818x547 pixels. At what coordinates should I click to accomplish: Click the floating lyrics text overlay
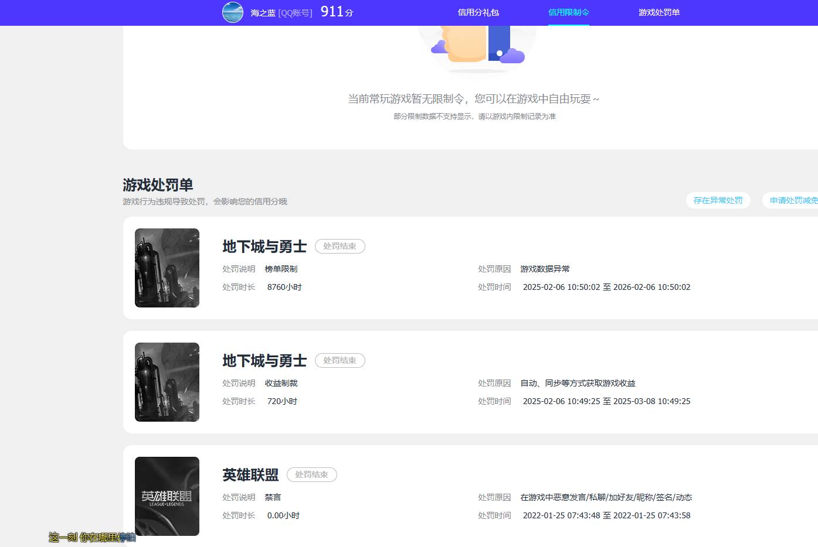[x=92, y=537]
